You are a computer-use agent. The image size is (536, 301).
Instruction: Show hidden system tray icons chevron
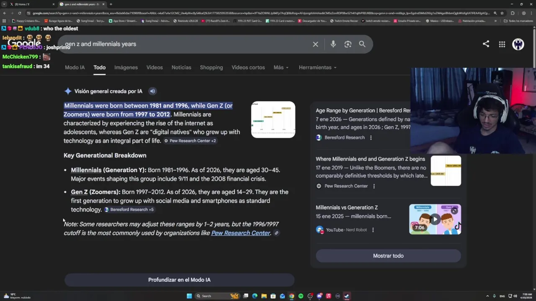point(487,296)
